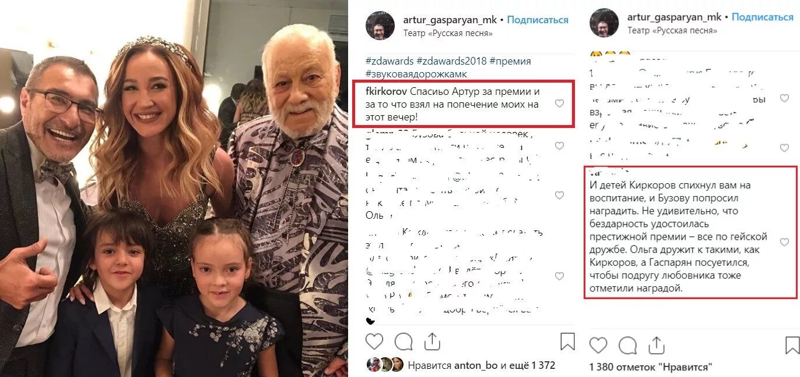Like the post in the middle panel
The width and height of the screenshot is (800, 377).
(374, 342)
